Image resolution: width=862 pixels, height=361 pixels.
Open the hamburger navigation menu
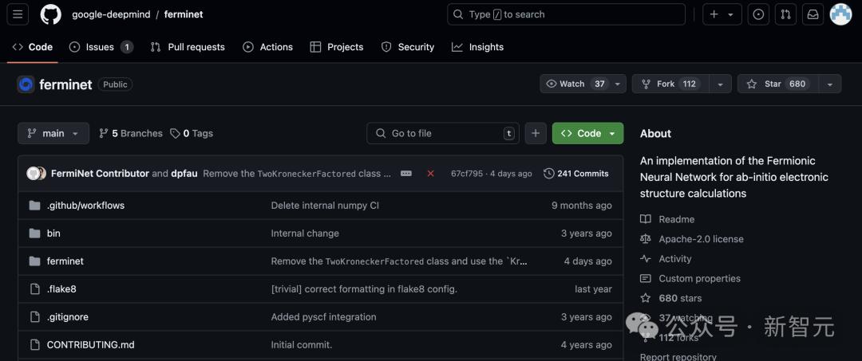click(18, 14)
